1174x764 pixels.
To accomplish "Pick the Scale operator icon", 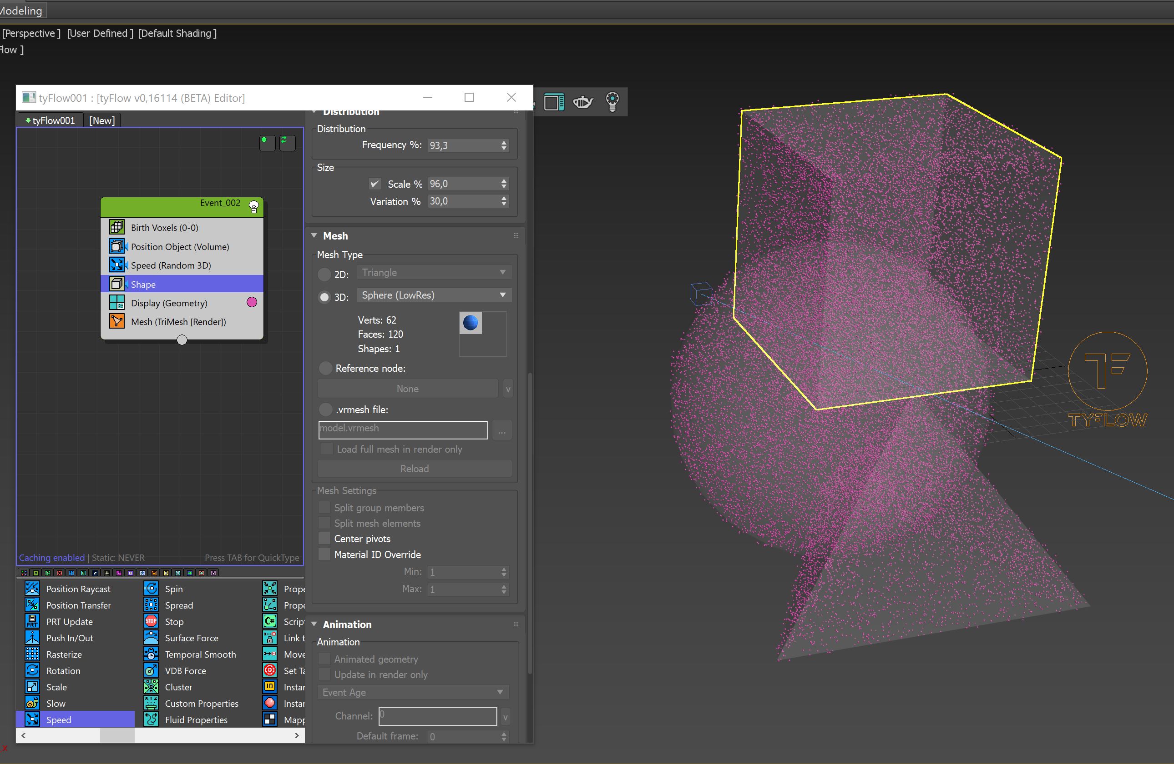I will tap(32, 686).
